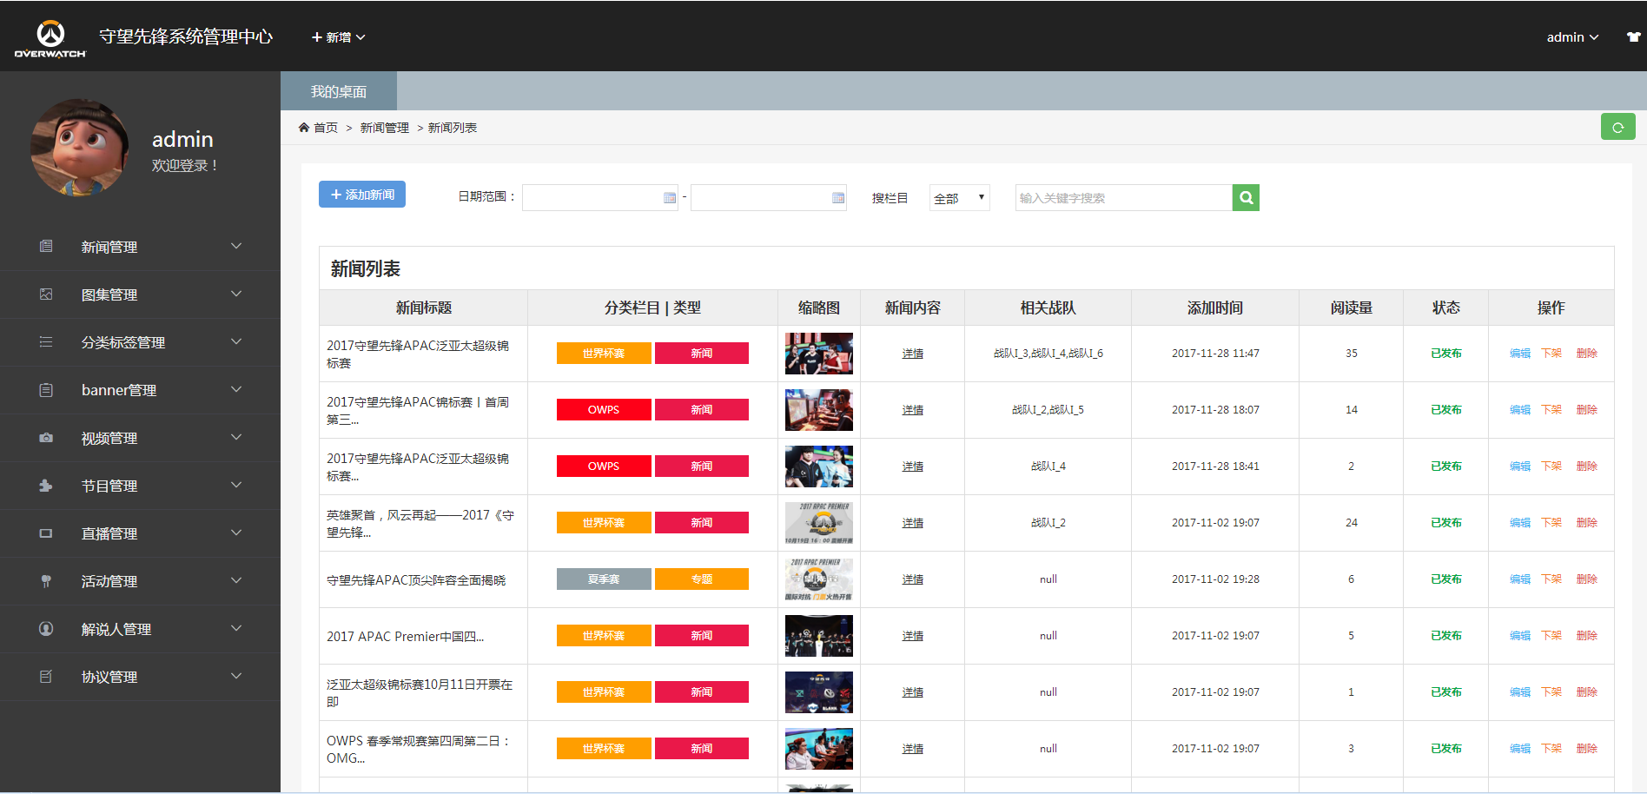This screenshot has height=794, width=1647.
Task: Switch to the 我的桌面 tab
Action: click(339, 91)
